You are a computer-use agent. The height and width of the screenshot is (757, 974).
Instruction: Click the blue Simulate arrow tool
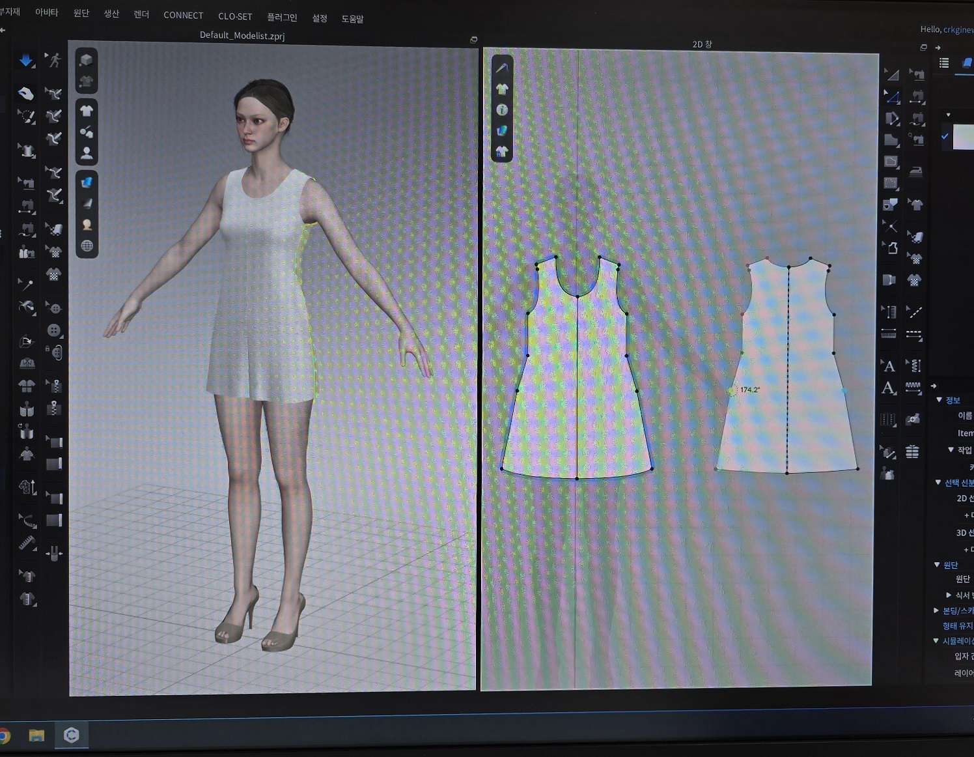click(25, 61)
